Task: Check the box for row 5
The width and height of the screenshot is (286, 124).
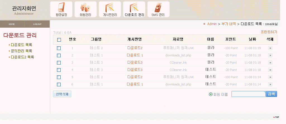Action: tap(59, 77)
